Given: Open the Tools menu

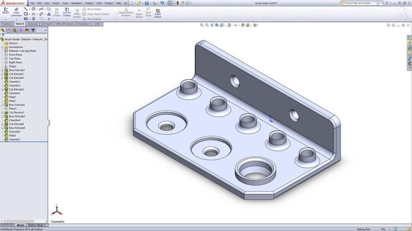Looking at the screenshot, I should click(65, 3).
